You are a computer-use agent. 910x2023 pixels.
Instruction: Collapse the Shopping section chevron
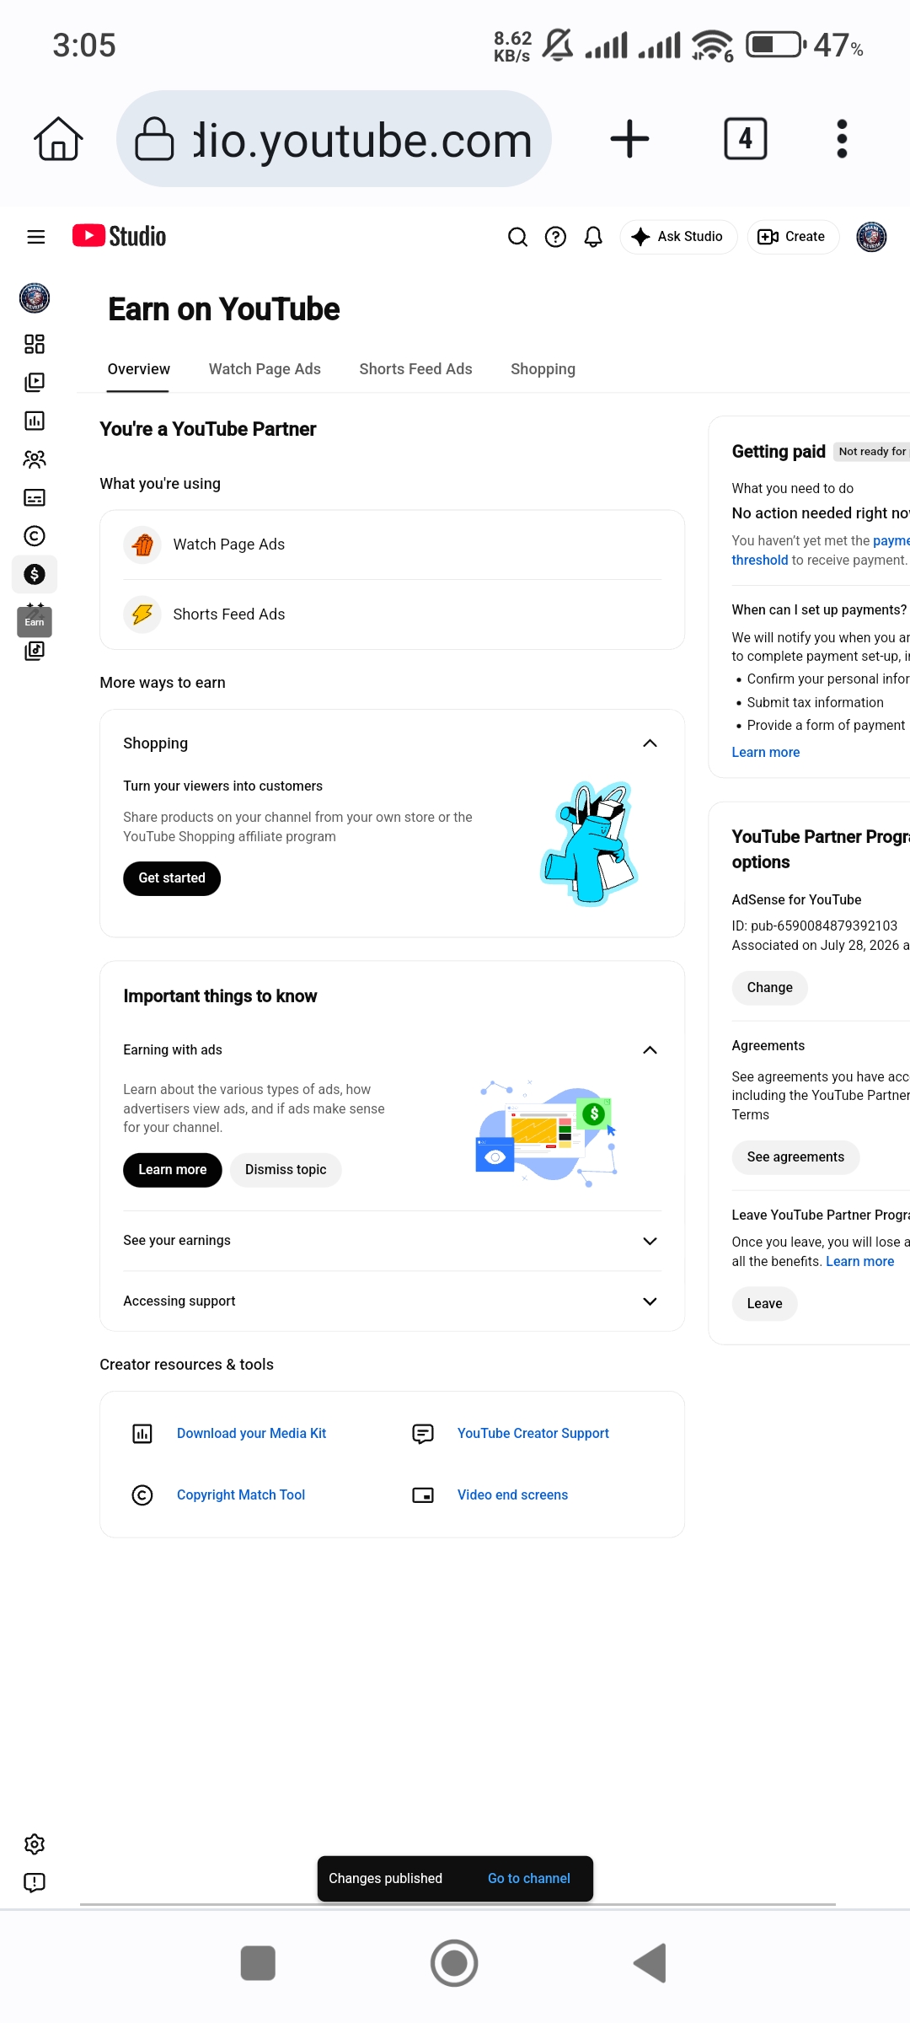tap(650, 743)
